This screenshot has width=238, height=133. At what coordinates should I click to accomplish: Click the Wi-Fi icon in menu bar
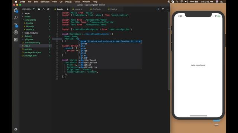[182, 1]
